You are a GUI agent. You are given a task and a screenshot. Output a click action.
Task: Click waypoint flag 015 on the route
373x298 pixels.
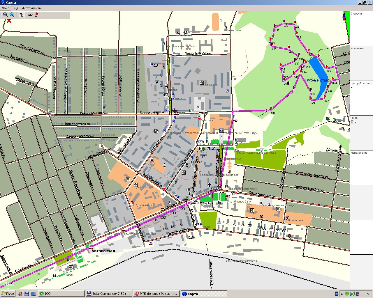click(271, 109)
